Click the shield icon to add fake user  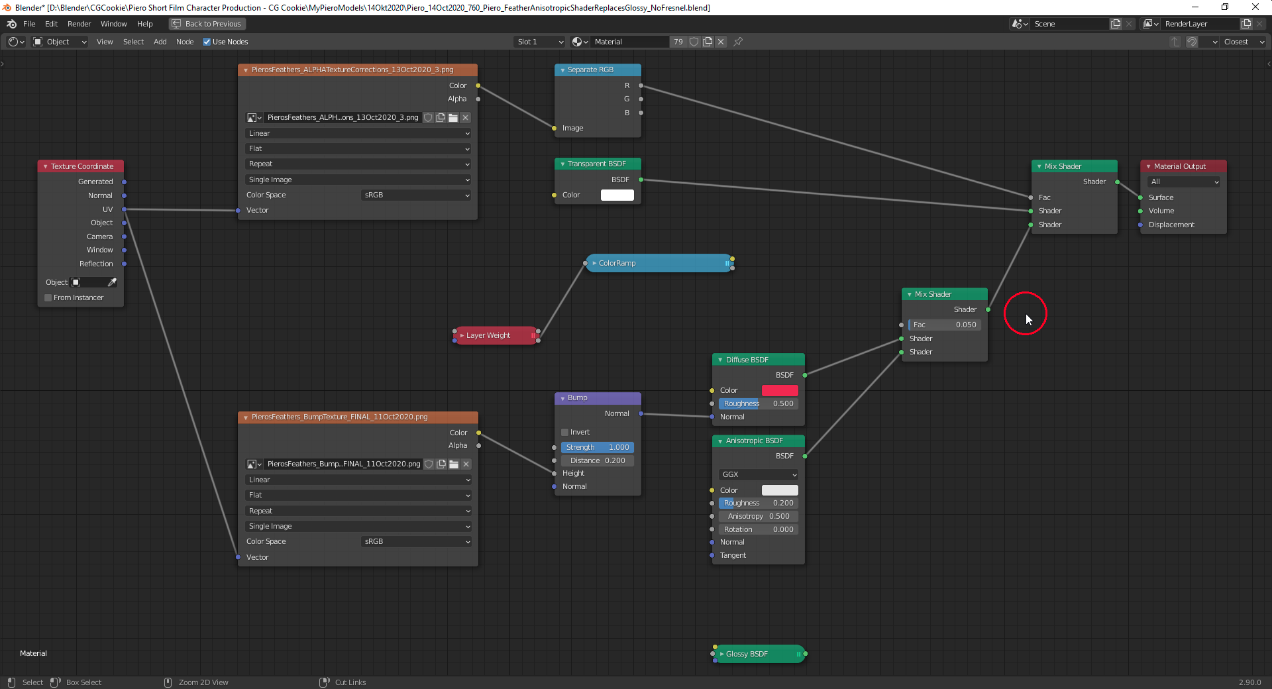(x=694, y=42)
